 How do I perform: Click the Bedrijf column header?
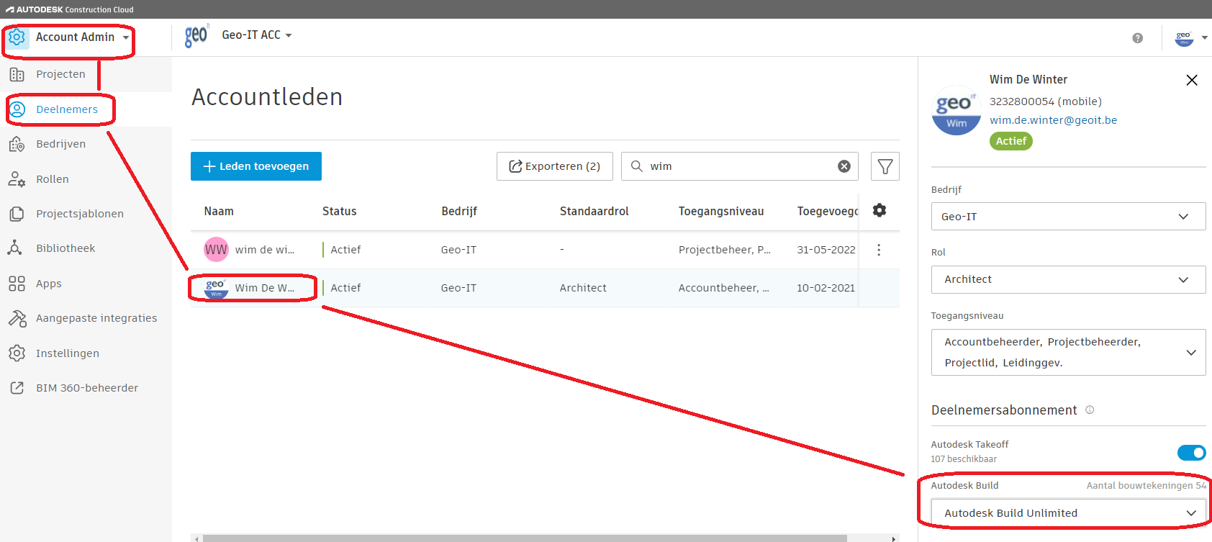(x=459, y=212)
